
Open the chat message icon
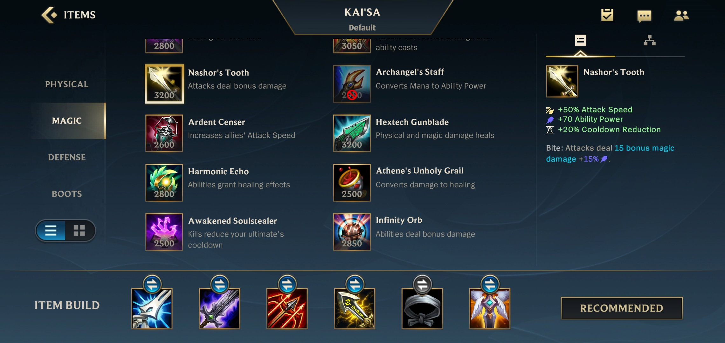644,16
